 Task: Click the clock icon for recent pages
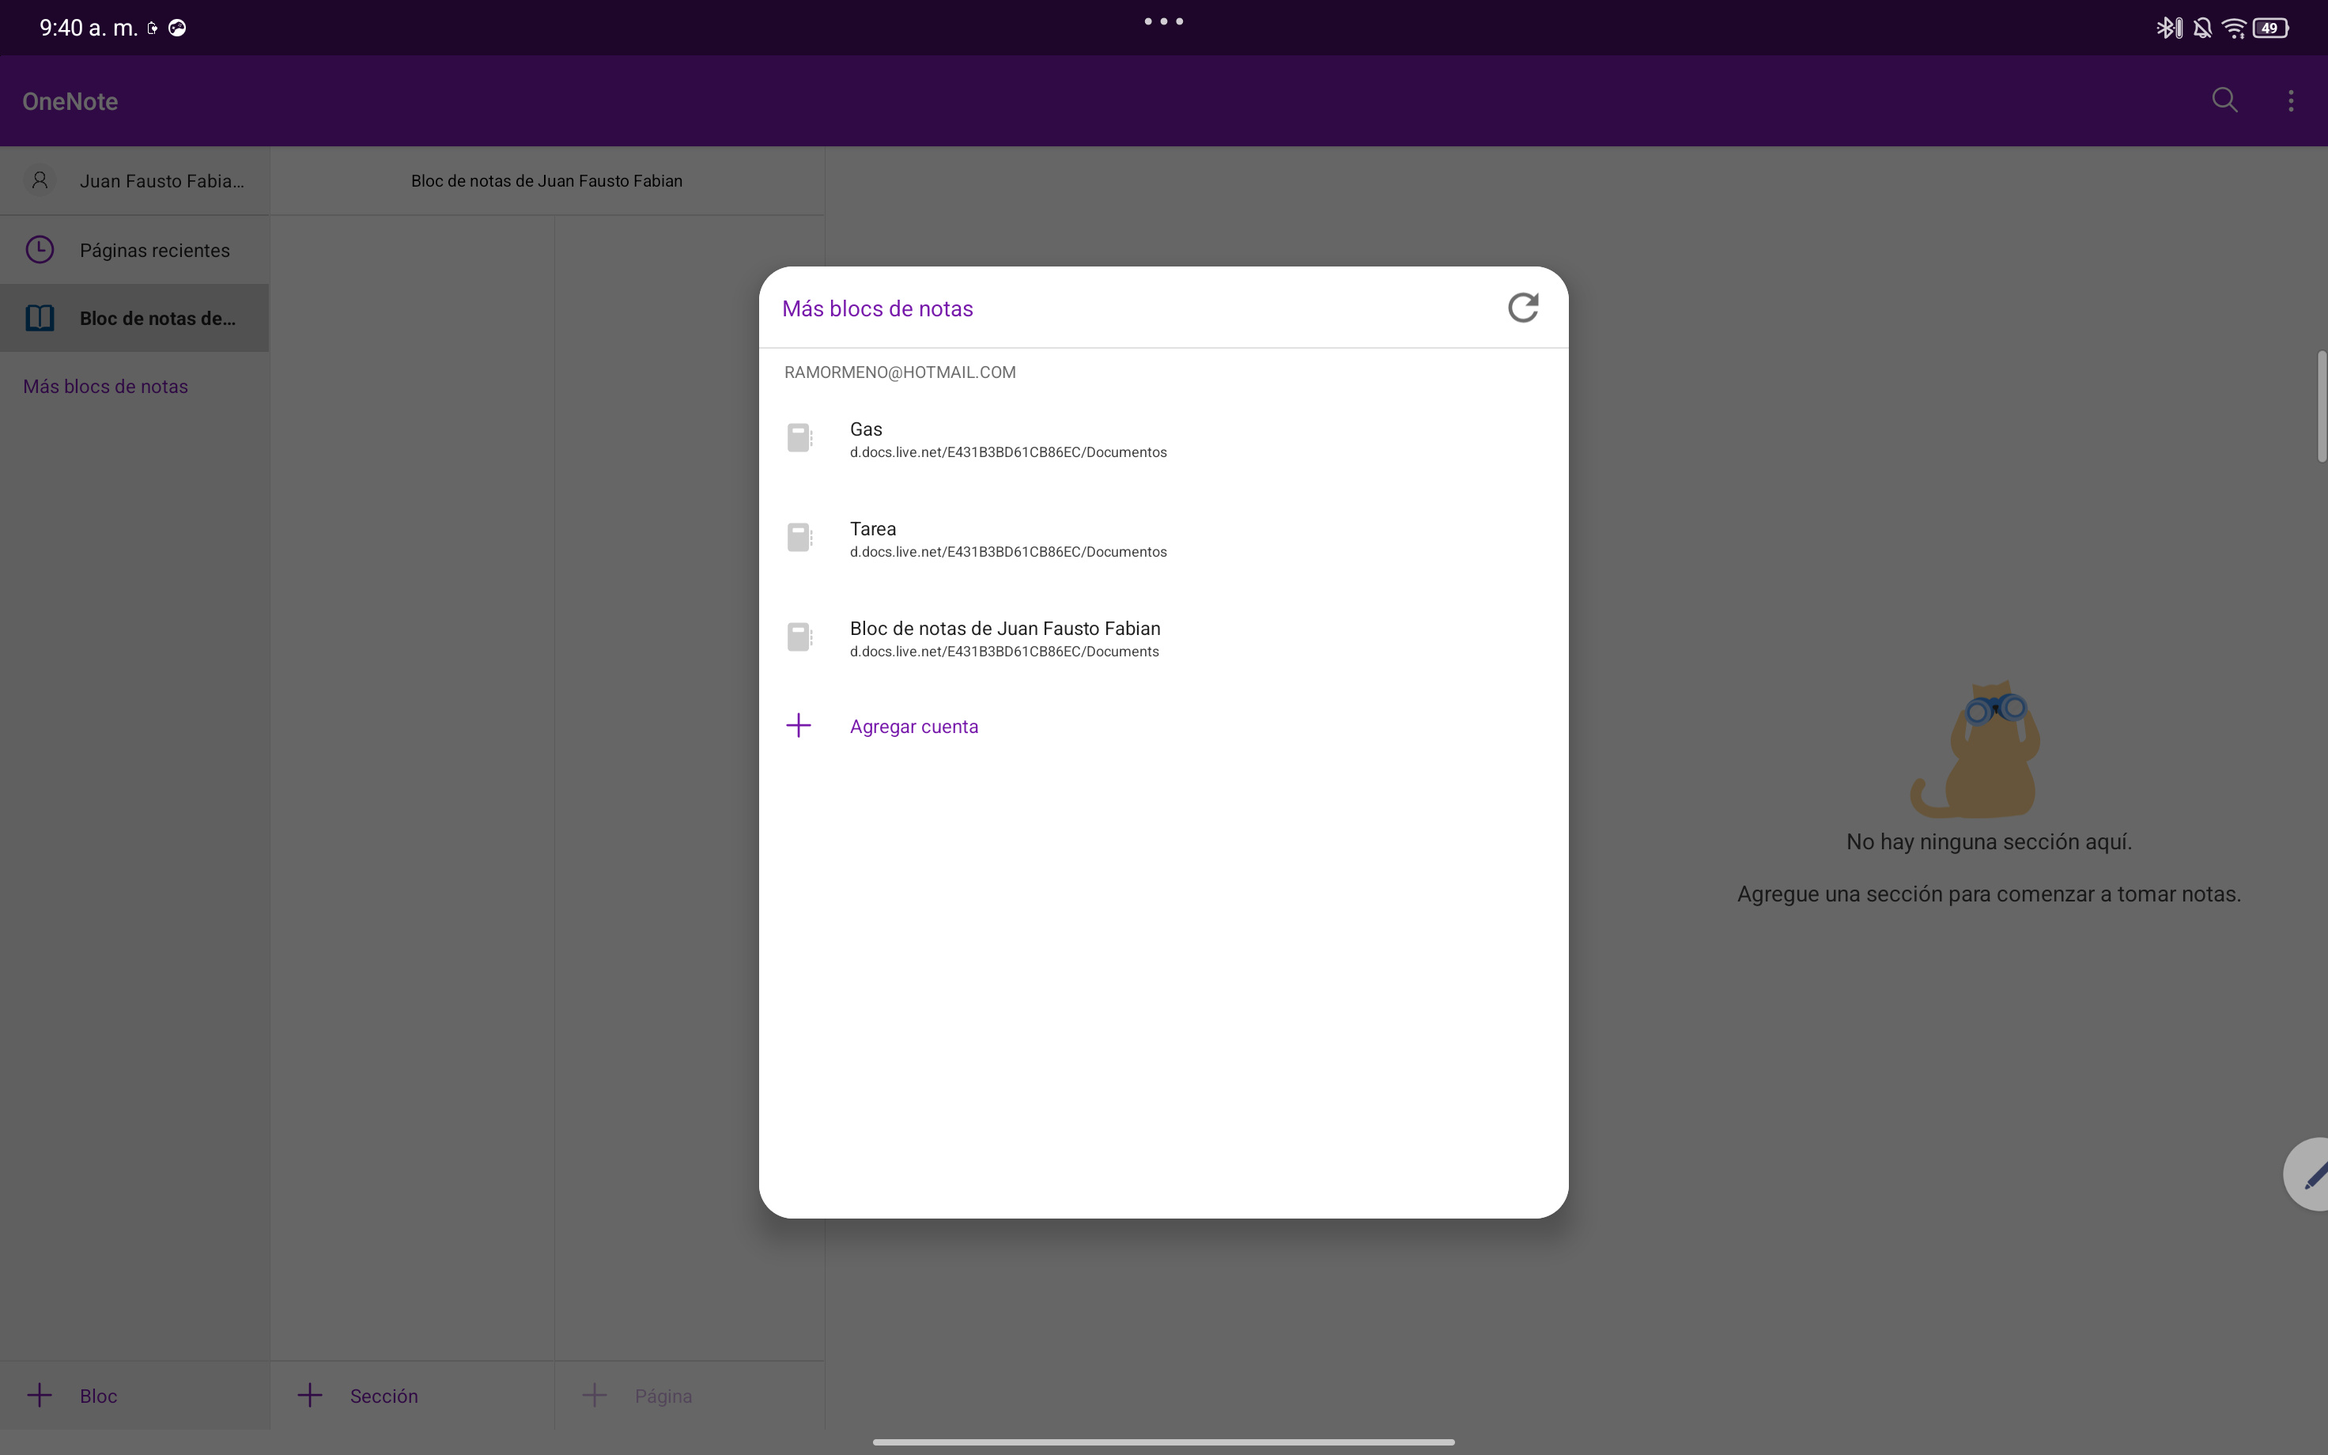(40, 250)
